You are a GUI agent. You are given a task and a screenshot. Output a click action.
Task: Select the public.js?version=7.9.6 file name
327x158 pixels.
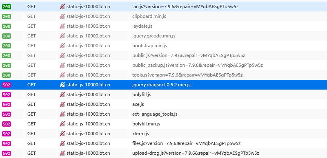(189, 55)
